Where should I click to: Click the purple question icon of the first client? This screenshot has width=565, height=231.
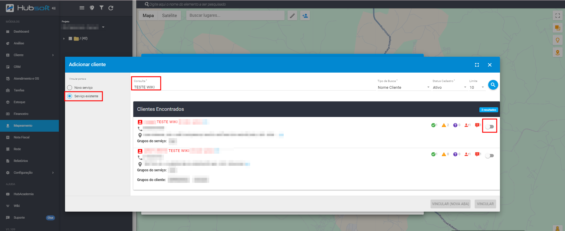point(455,125)
